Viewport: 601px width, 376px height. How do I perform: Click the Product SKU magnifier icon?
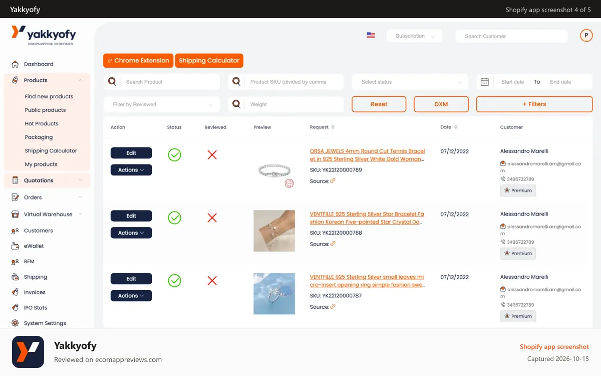tap(236, 82)
